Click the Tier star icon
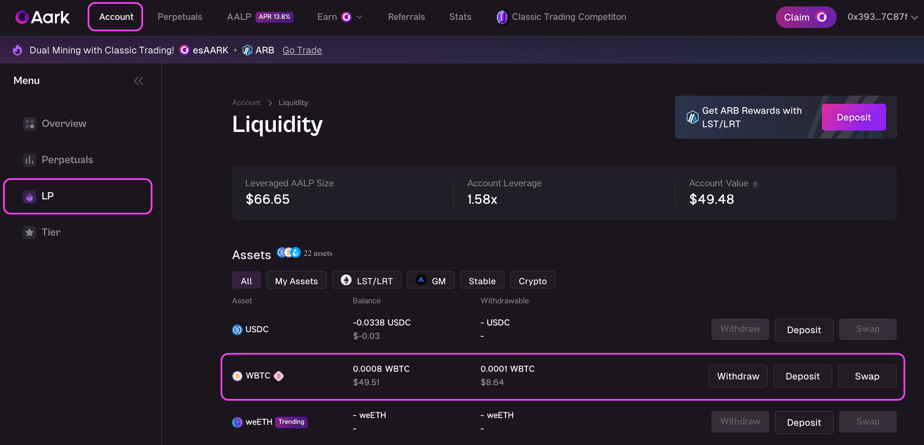The height and width of the screenshot is (445, 924). pyautogui.click(x=30, y=232)
